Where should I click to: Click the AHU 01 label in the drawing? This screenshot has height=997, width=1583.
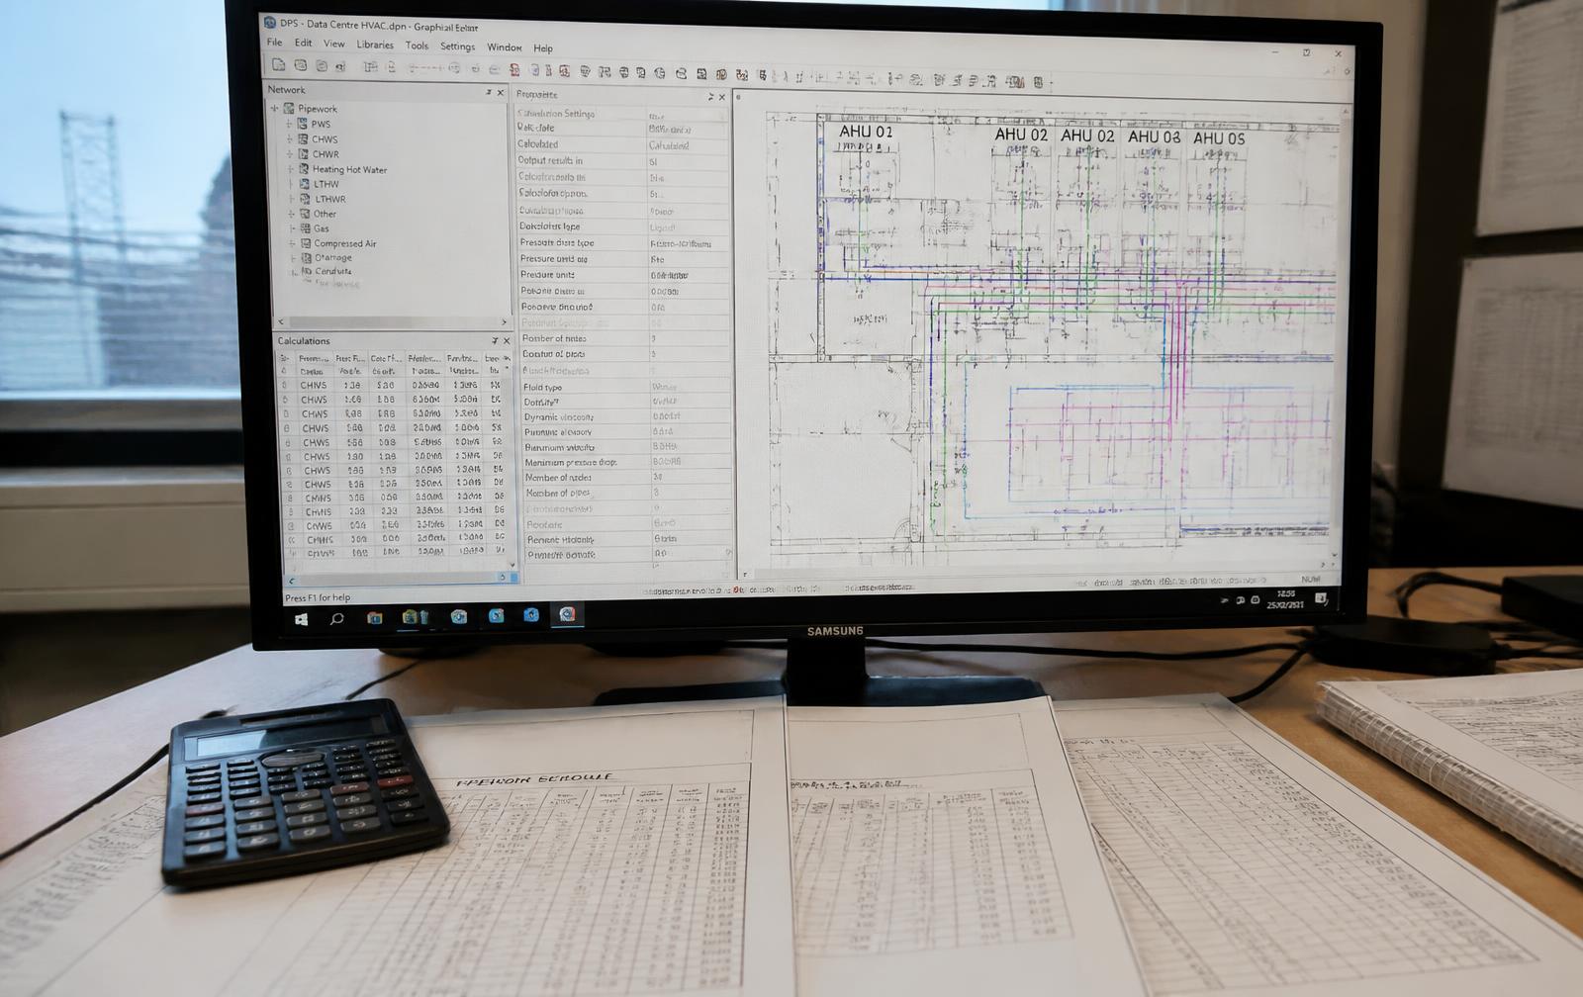[866, 132]
